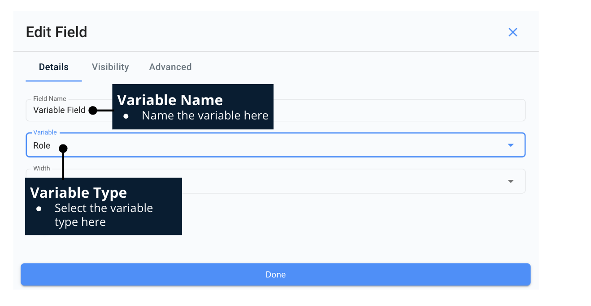Click the Variable Type callout box

(x=103, y=206)
